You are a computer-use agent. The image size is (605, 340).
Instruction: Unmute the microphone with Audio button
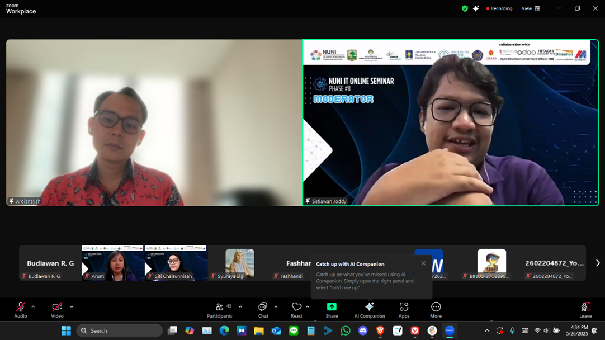click(21, 310)
